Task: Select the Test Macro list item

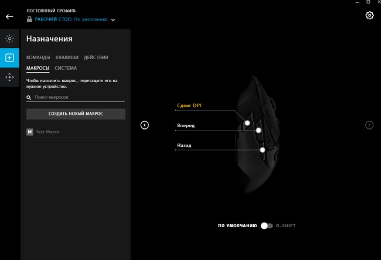Action: point(47,132)
